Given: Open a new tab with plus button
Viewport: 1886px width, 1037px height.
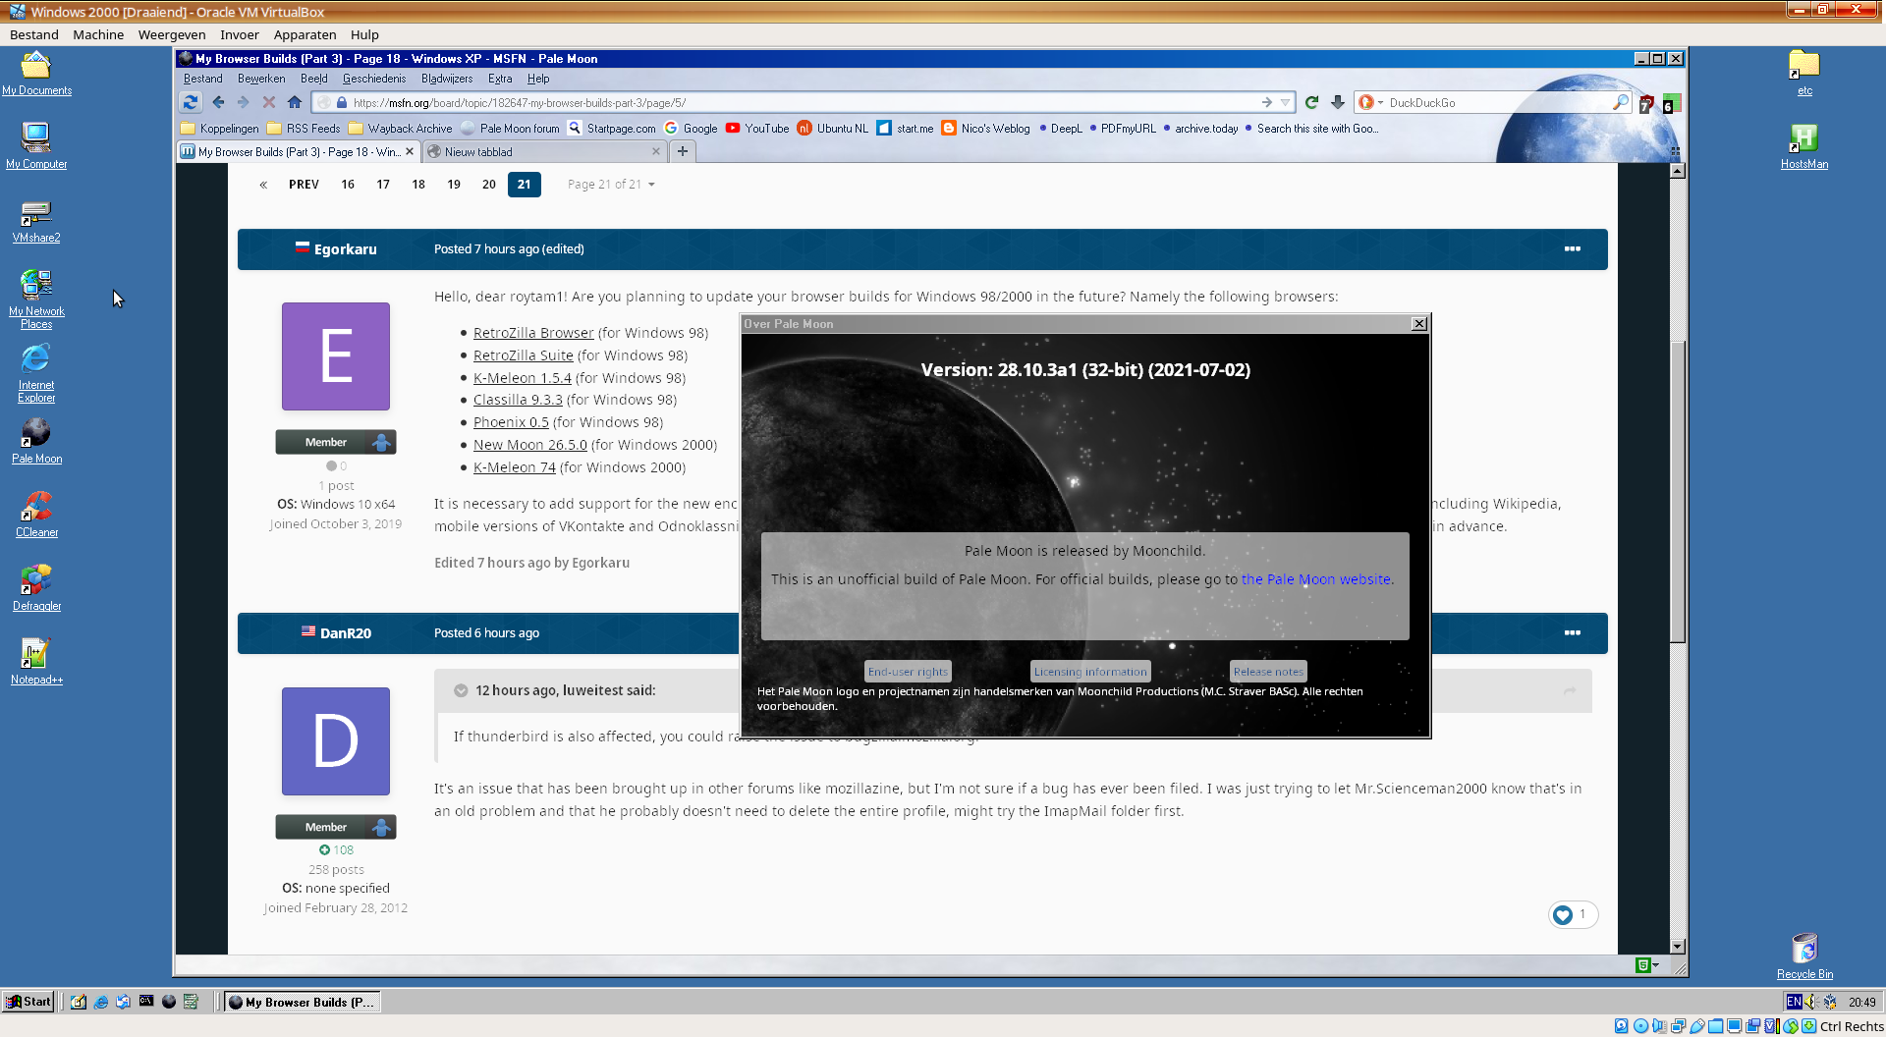Looking at the screenshot, I should [x=683, y=151].
